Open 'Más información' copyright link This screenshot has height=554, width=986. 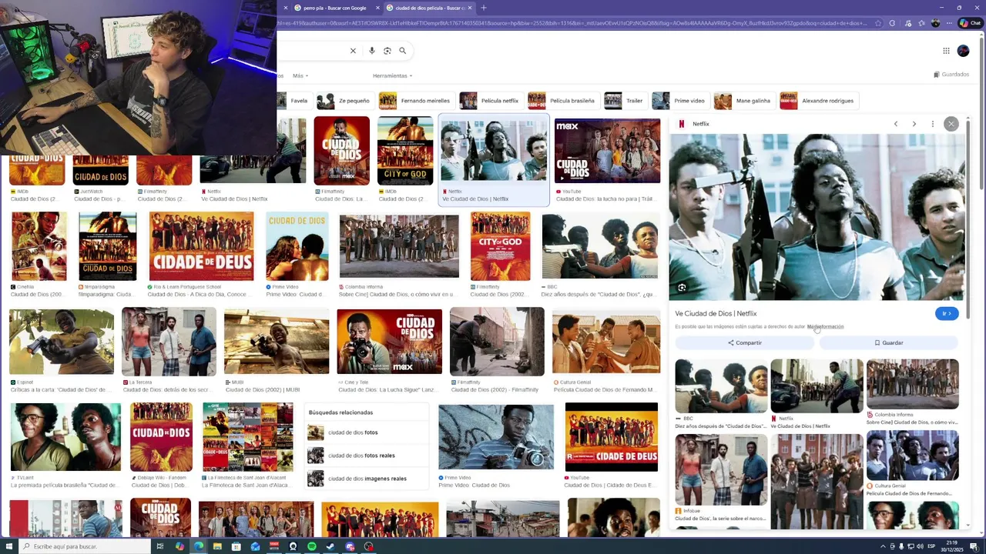pos(826,327)
